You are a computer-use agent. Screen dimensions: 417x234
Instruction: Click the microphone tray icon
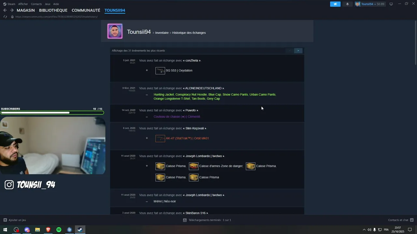375,230
